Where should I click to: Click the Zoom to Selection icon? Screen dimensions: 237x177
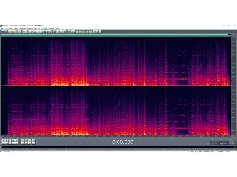coord(23,143)
